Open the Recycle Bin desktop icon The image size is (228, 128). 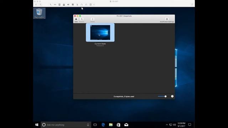[39, 14]
